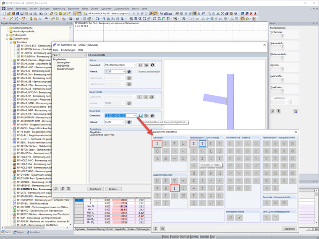The image size is (319, 239).
Task: Open Einstellungen menu in RF-RAHMECK Pro
Action: [68, 50]
